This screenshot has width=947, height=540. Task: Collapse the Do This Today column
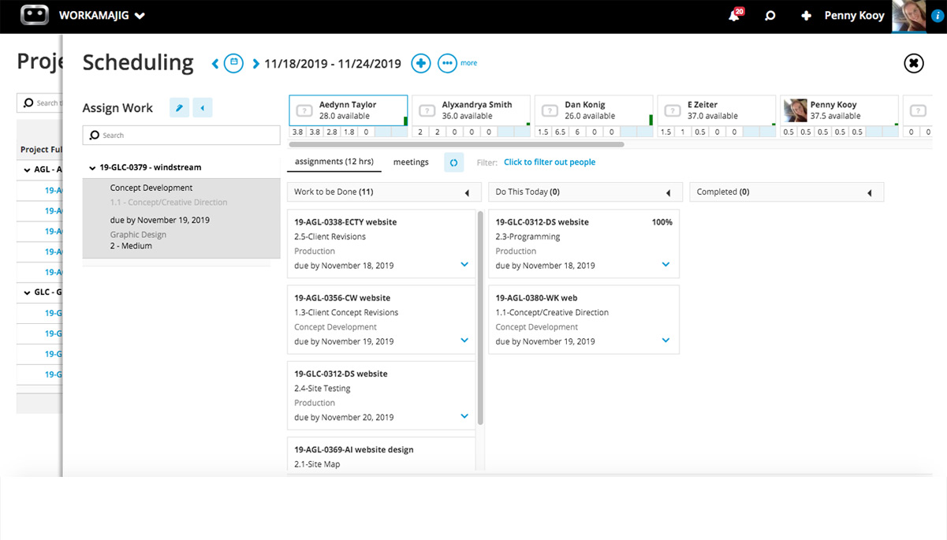coord(668,192)
